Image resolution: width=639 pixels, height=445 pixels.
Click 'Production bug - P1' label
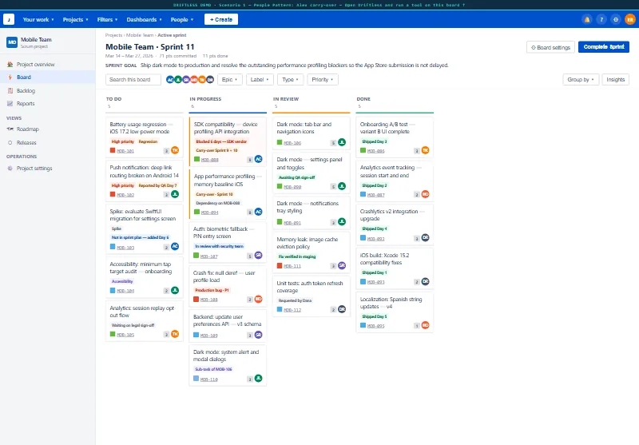pos(212,290)
